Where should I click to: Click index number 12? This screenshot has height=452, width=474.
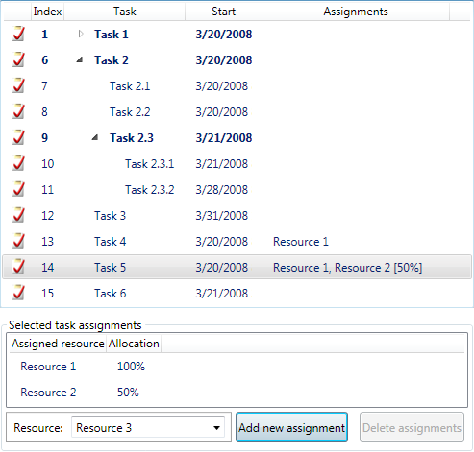pyautogui.click(x=47, y=216)
